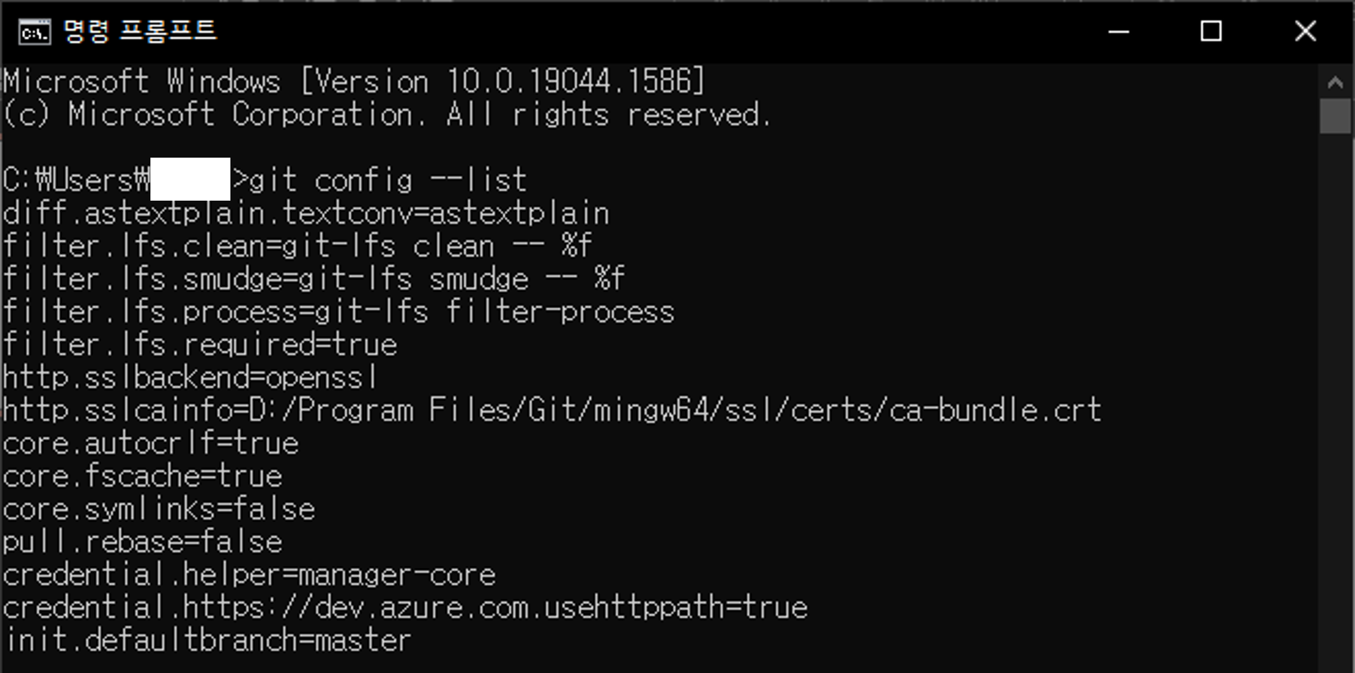
Task: Click the Microsoft Windows version line
Action: [x=353, y=82]
